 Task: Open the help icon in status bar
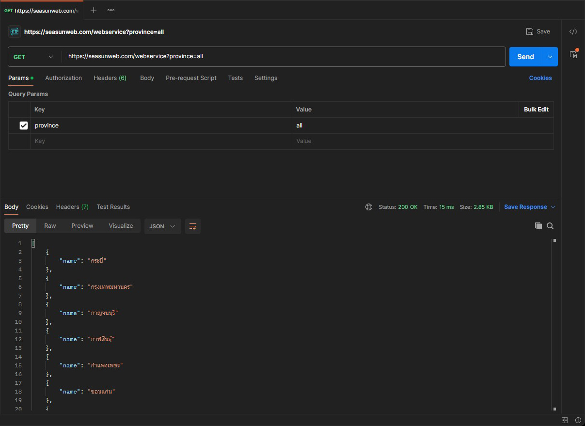pyautogui.click(x=578, y=420)
